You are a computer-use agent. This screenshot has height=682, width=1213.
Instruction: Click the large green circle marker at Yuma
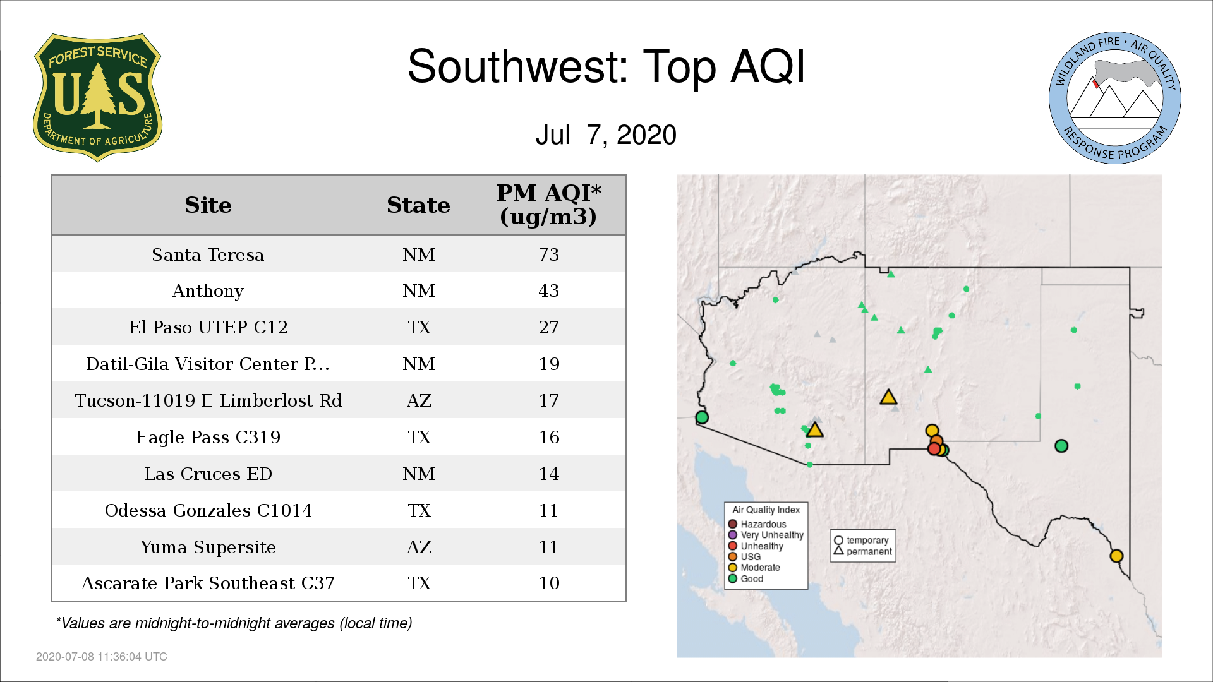[x=702, y=417]
